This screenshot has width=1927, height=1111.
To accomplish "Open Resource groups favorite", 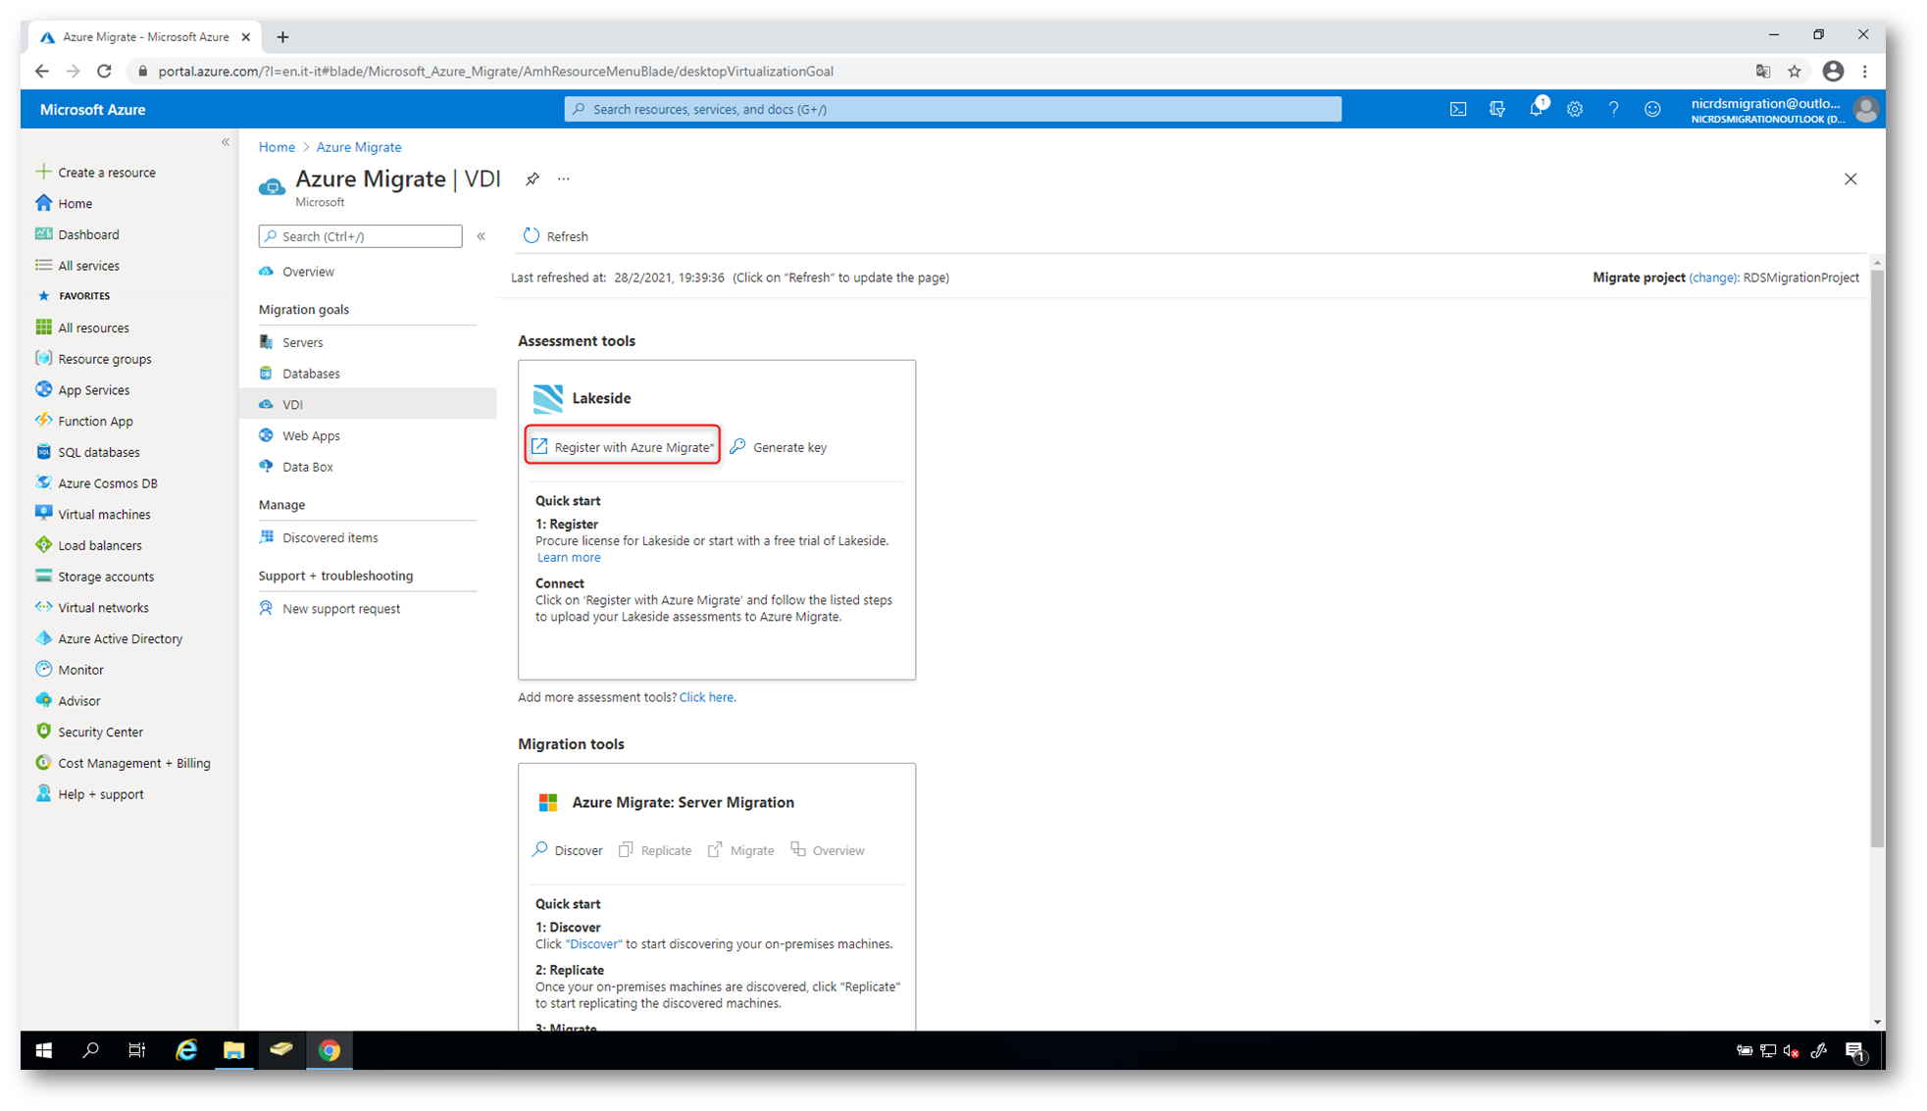I will pos(93,359).
